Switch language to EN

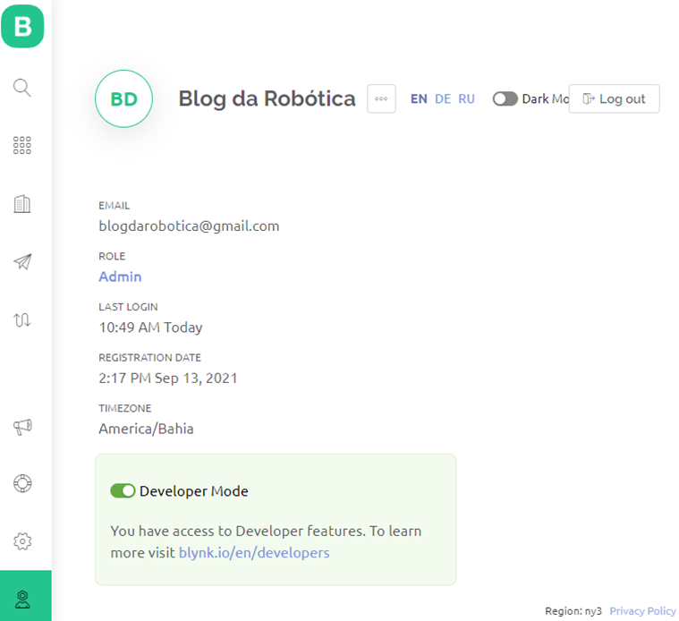(x=419, y=98)
